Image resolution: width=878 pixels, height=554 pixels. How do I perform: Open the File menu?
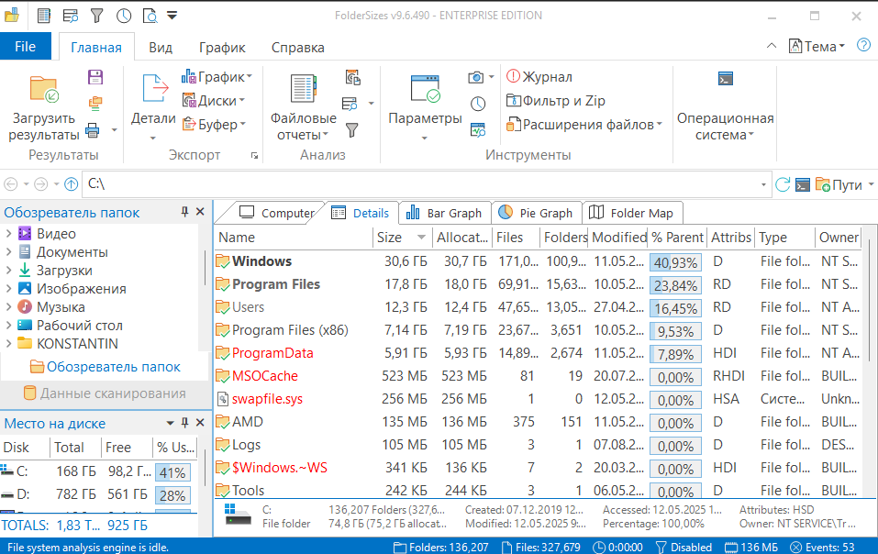(25, 47)
